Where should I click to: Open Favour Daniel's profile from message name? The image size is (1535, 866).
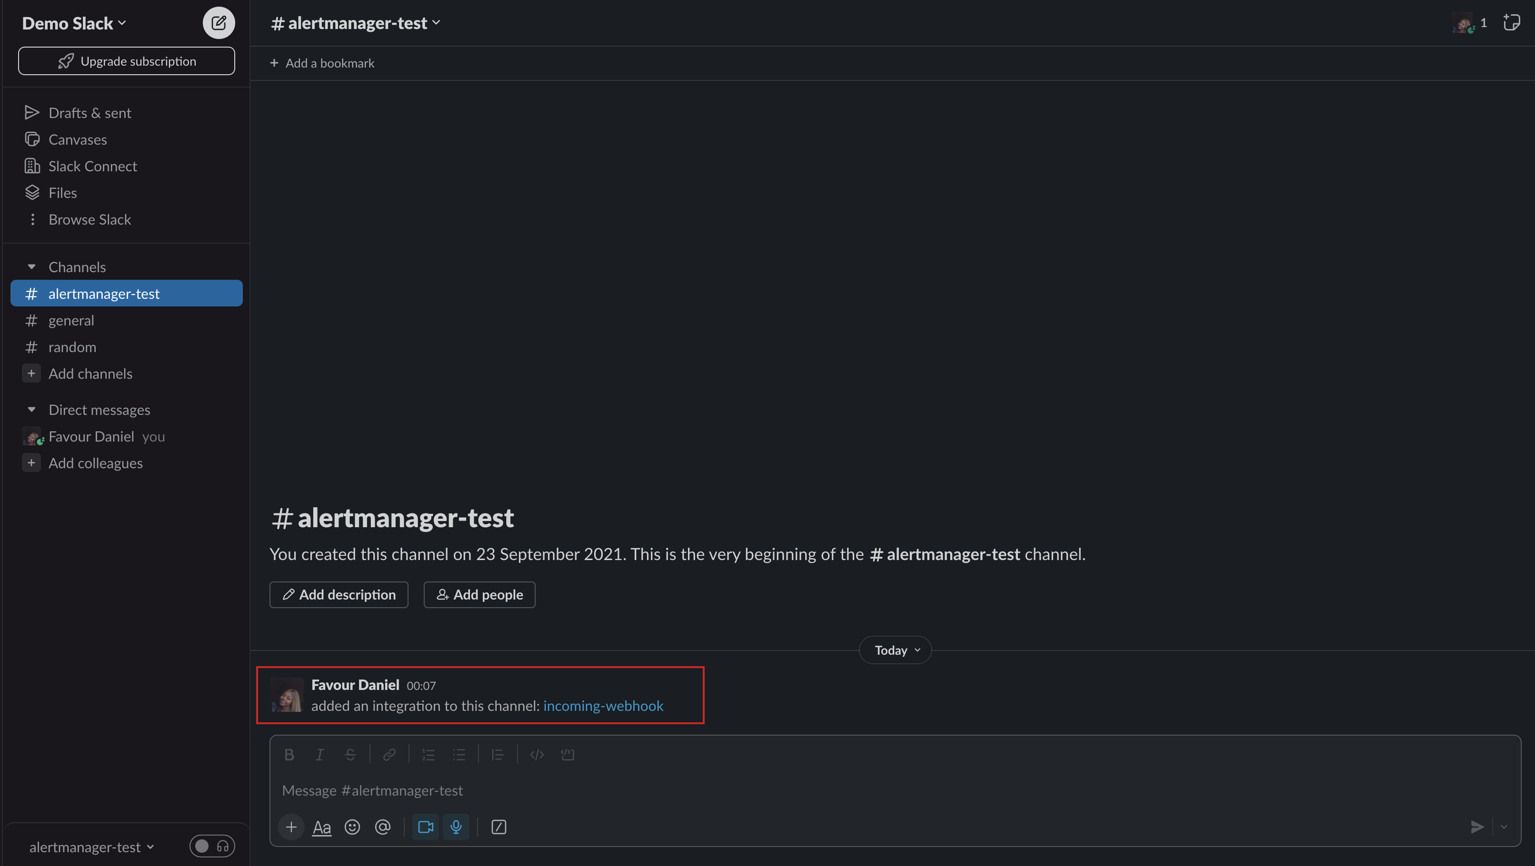(x=355, y=685)
